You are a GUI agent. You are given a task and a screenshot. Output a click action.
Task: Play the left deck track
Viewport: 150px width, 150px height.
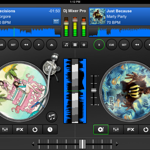tap(39, 45)
